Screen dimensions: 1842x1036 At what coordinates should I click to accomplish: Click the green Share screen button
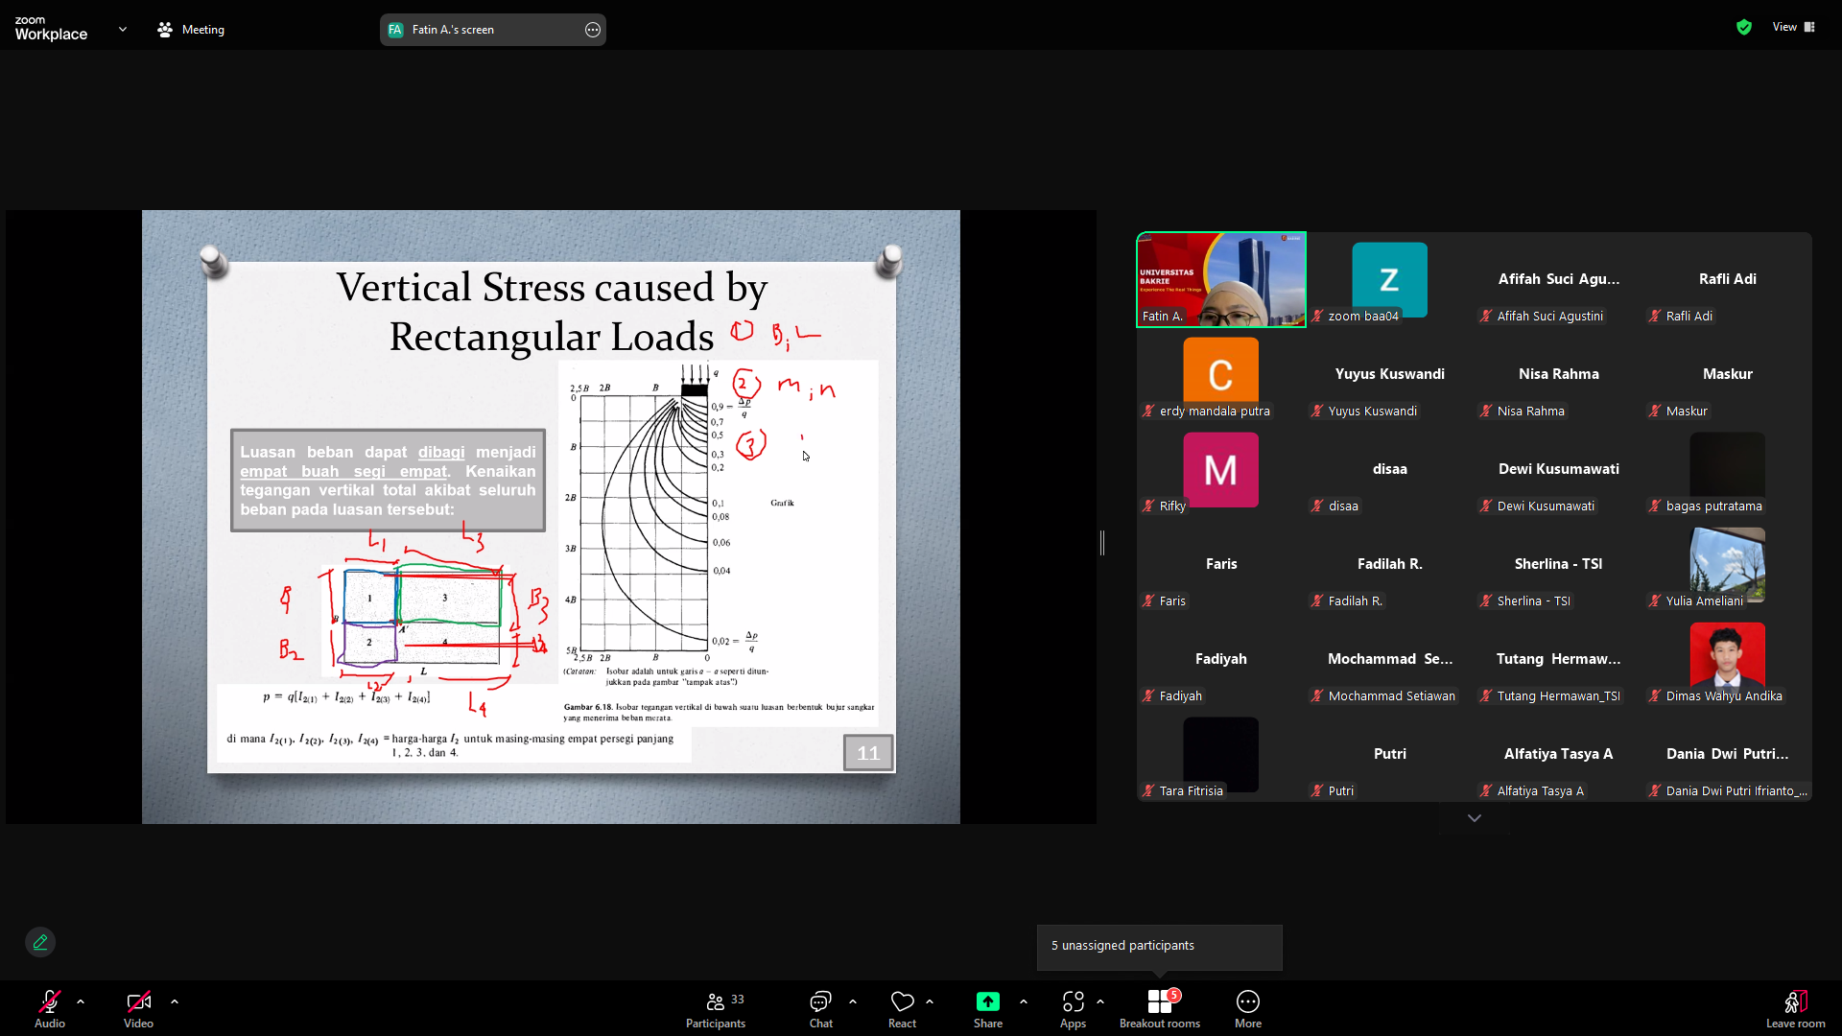click(x=988, y=1009)
